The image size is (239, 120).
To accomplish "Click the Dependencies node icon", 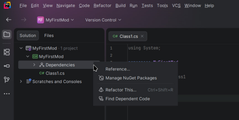I will [x=42, y=65].
